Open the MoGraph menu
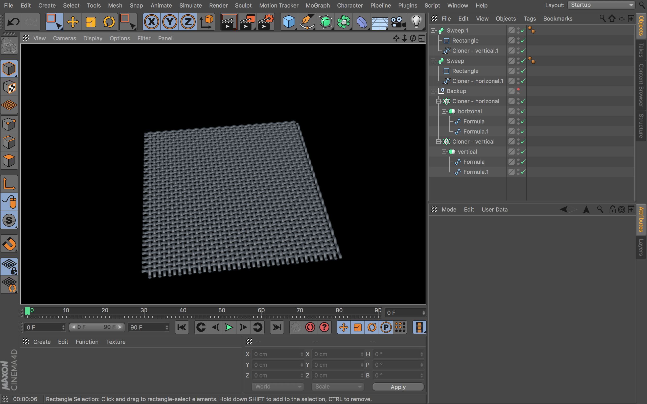647x404 pixels. 318,5
